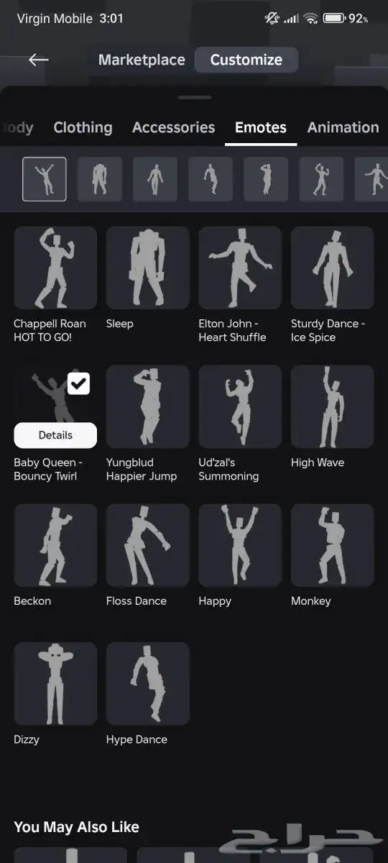Choose the High Wave emote thumbnail
388x863 pixels.
(332, 406)
